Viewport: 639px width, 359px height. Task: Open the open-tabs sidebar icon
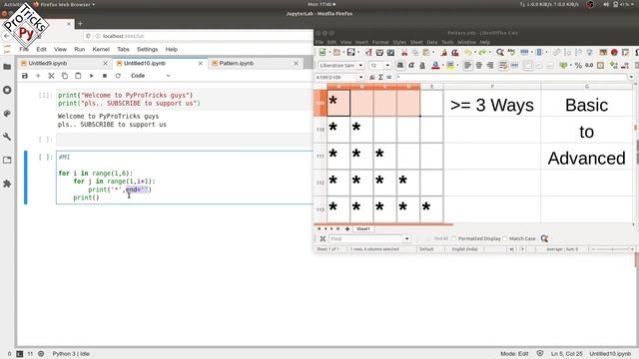click(7, 160)
